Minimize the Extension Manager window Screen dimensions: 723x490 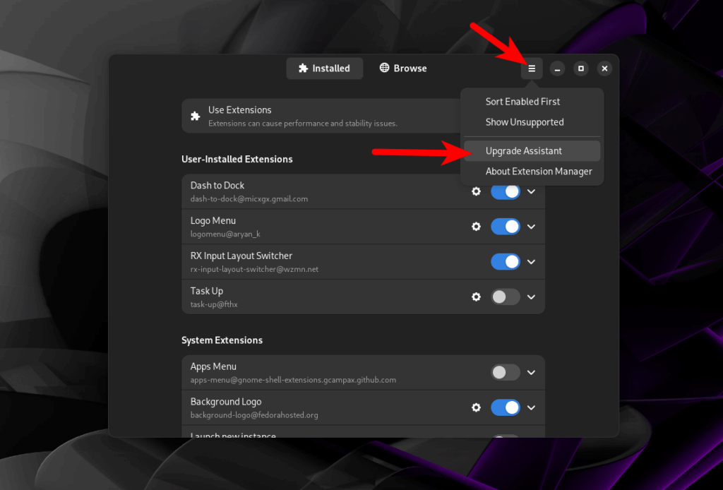[x=558, y=68]
